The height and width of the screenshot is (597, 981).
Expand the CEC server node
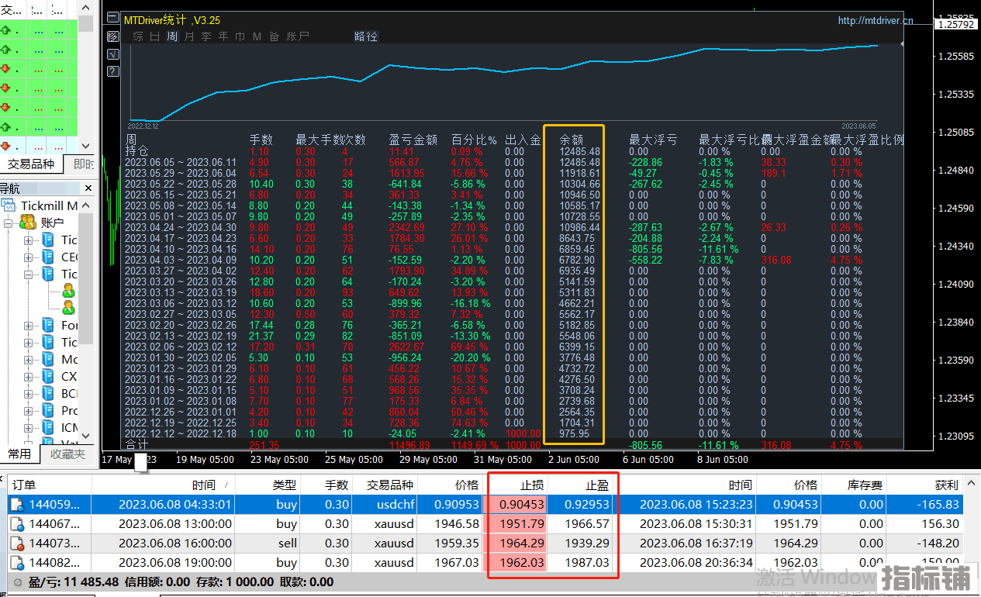pos(29,257)
